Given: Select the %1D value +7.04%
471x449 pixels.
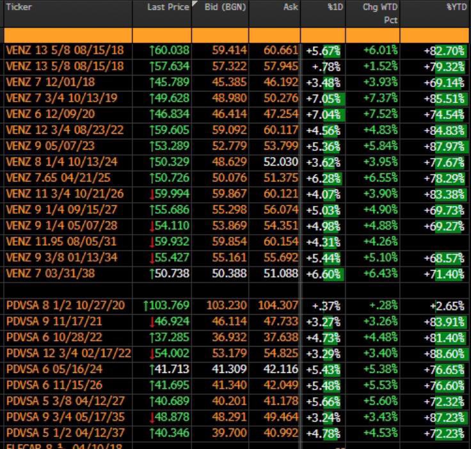Looking at the screenshot, I should [323, 114].
